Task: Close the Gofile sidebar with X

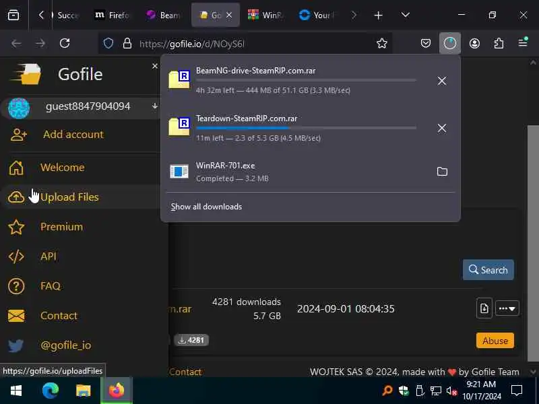Action: (x=155, y=66)
